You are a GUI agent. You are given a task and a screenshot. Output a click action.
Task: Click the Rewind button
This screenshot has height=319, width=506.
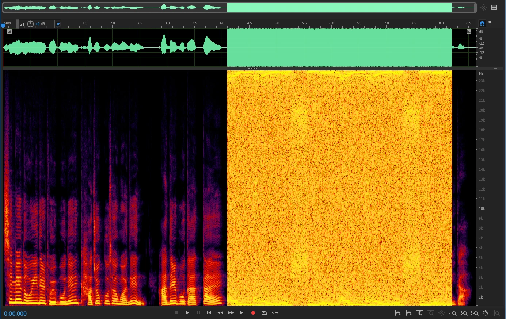click(x=220, y=313)
